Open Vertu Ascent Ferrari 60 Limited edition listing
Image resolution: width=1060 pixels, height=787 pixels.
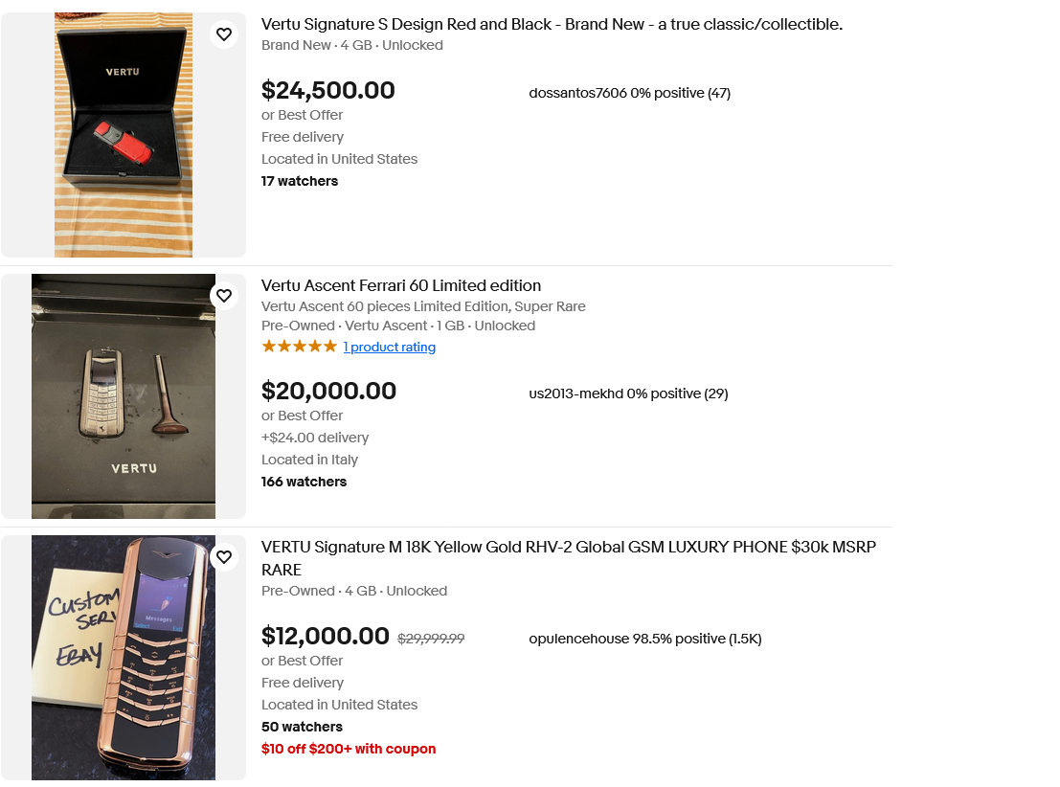pos(401,286)
